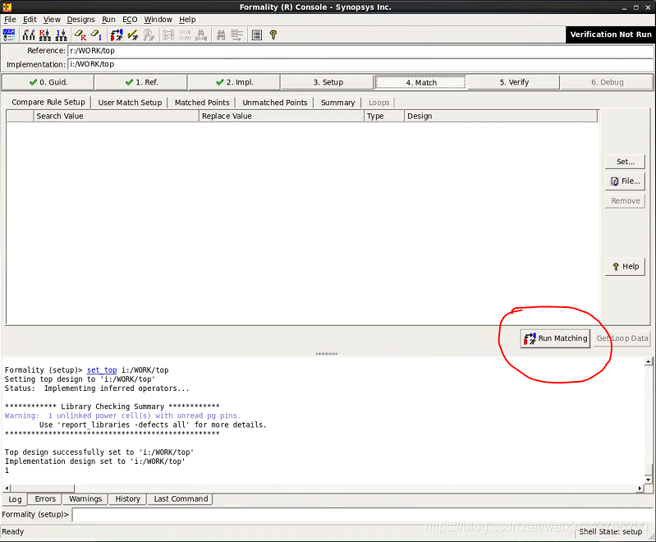Click the greyed binary patterns icon
Viewport: 656px width, 542px height.
pyautogui.click(x=185, y=34)
